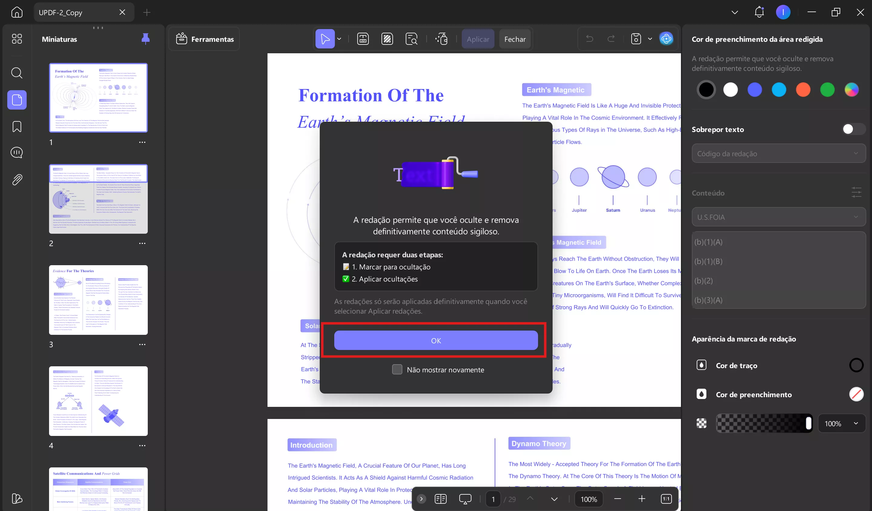
Task: Expand the save options dropdown arrow
Action: pos(650,39)
